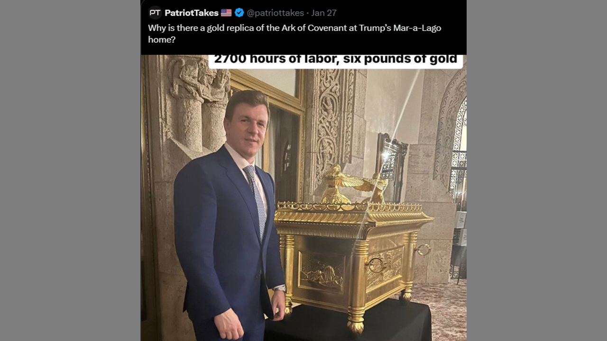Open the attached photo of the gold ark
This screenshot has height=341, width=607.
(303, 198)
